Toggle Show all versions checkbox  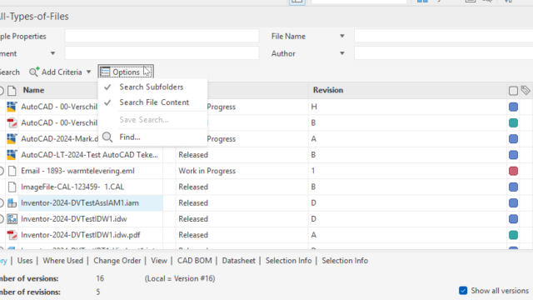pyautogui.click(x=463, y=291)
